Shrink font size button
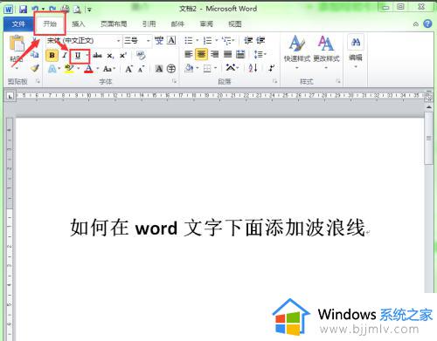Viewport: 437px width, 341px height. (141, 69)
